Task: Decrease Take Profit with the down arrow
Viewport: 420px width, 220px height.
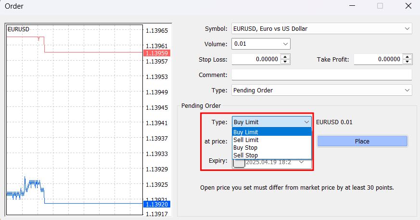Action: [407, 62]
